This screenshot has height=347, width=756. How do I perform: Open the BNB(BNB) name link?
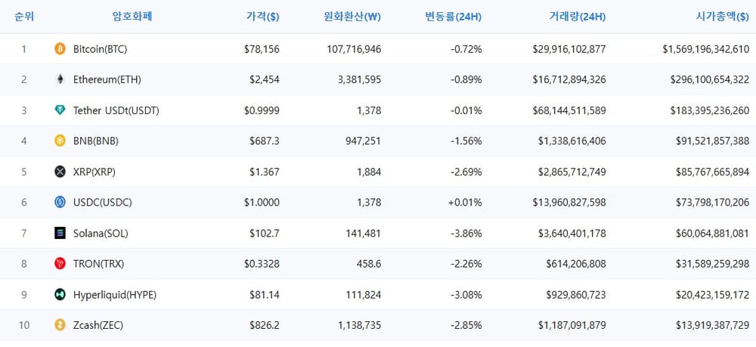coord(96,141)
